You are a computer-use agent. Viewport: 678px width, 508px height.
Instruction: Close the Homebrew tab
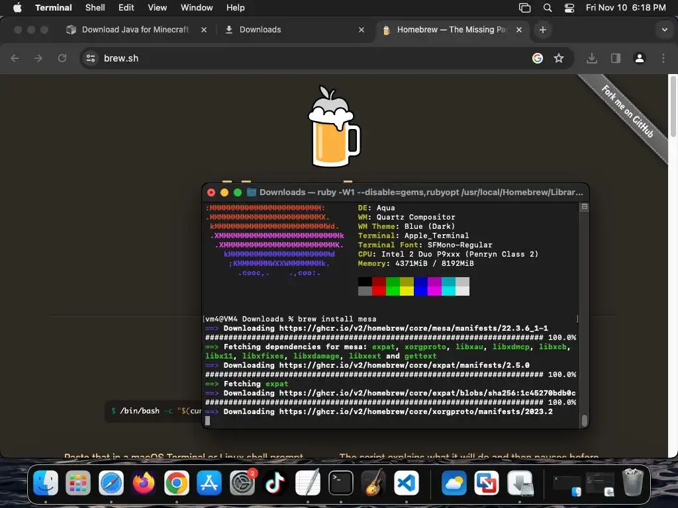click(x=519, y=30)
